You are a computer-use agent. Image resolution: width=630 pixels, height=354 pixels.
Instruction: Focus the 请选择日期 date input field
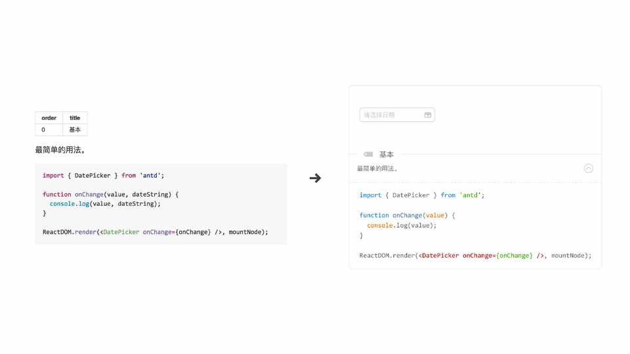pyautogui.click(x=391, y=115)
